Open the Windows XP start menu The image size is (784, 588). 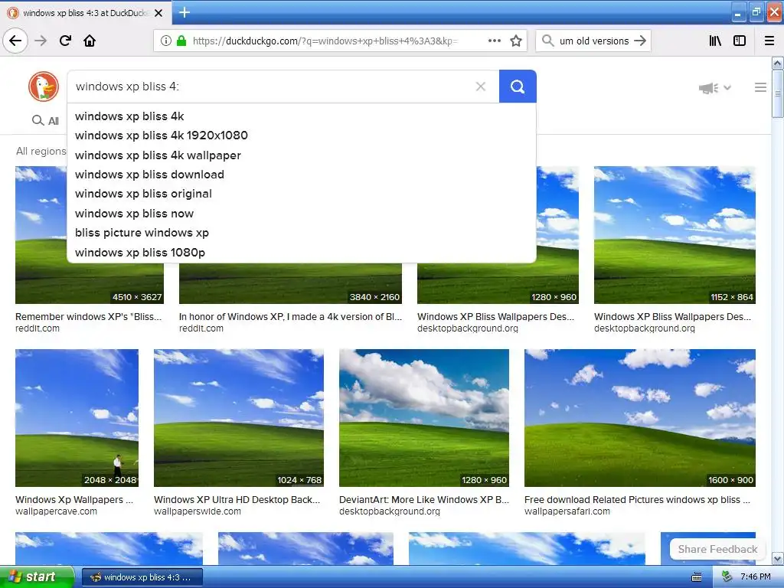37,577
